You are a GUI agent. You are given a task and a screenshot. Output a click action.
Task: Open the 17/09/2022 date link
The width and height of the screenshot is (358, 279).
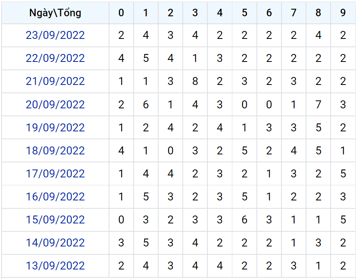point(55,174)
